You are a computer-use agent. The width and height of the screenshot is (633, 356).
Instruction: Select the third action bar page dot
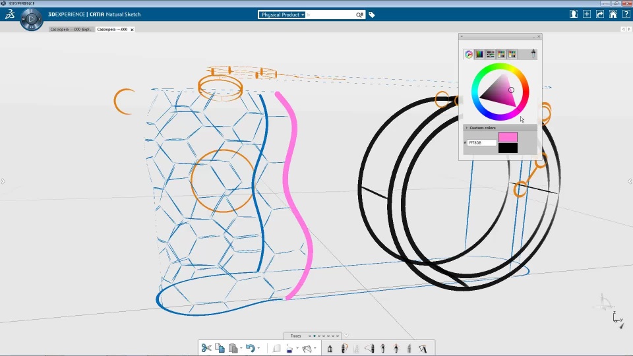point(319,336)
